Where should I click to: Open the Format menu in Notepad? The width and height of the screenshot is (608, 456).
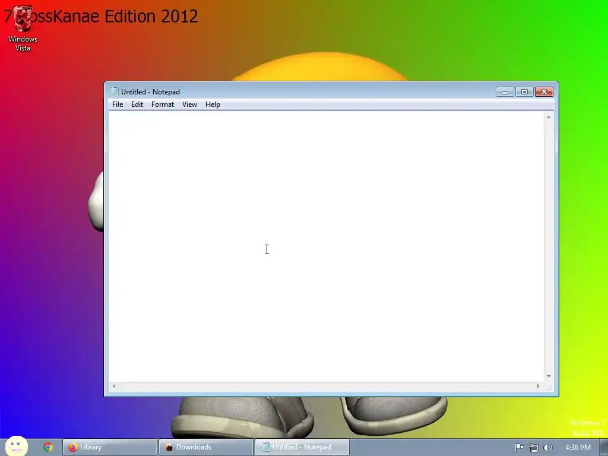tap(163, 104)
